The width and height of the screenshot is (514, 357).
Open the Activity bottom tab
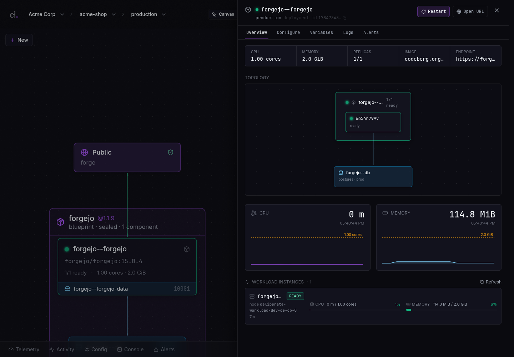[x=62, y=350]
